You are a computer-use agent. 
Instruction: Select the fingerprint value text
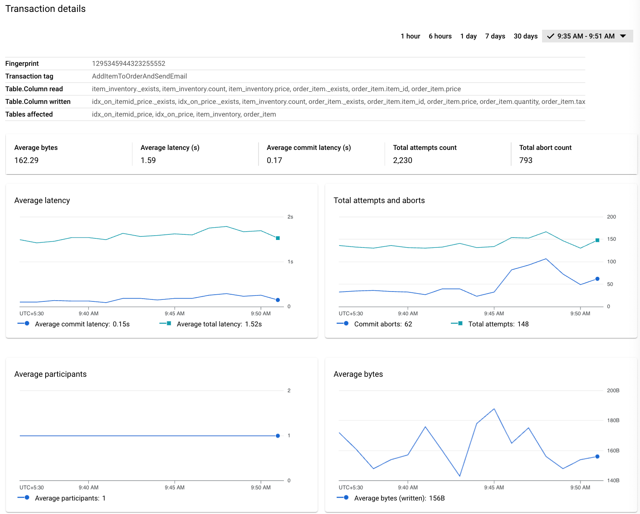click(129, 63)
